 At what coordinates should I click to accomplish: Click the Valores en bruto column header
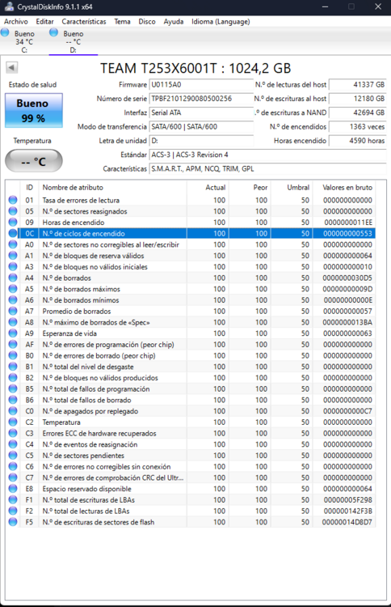[x=344, y=188]
